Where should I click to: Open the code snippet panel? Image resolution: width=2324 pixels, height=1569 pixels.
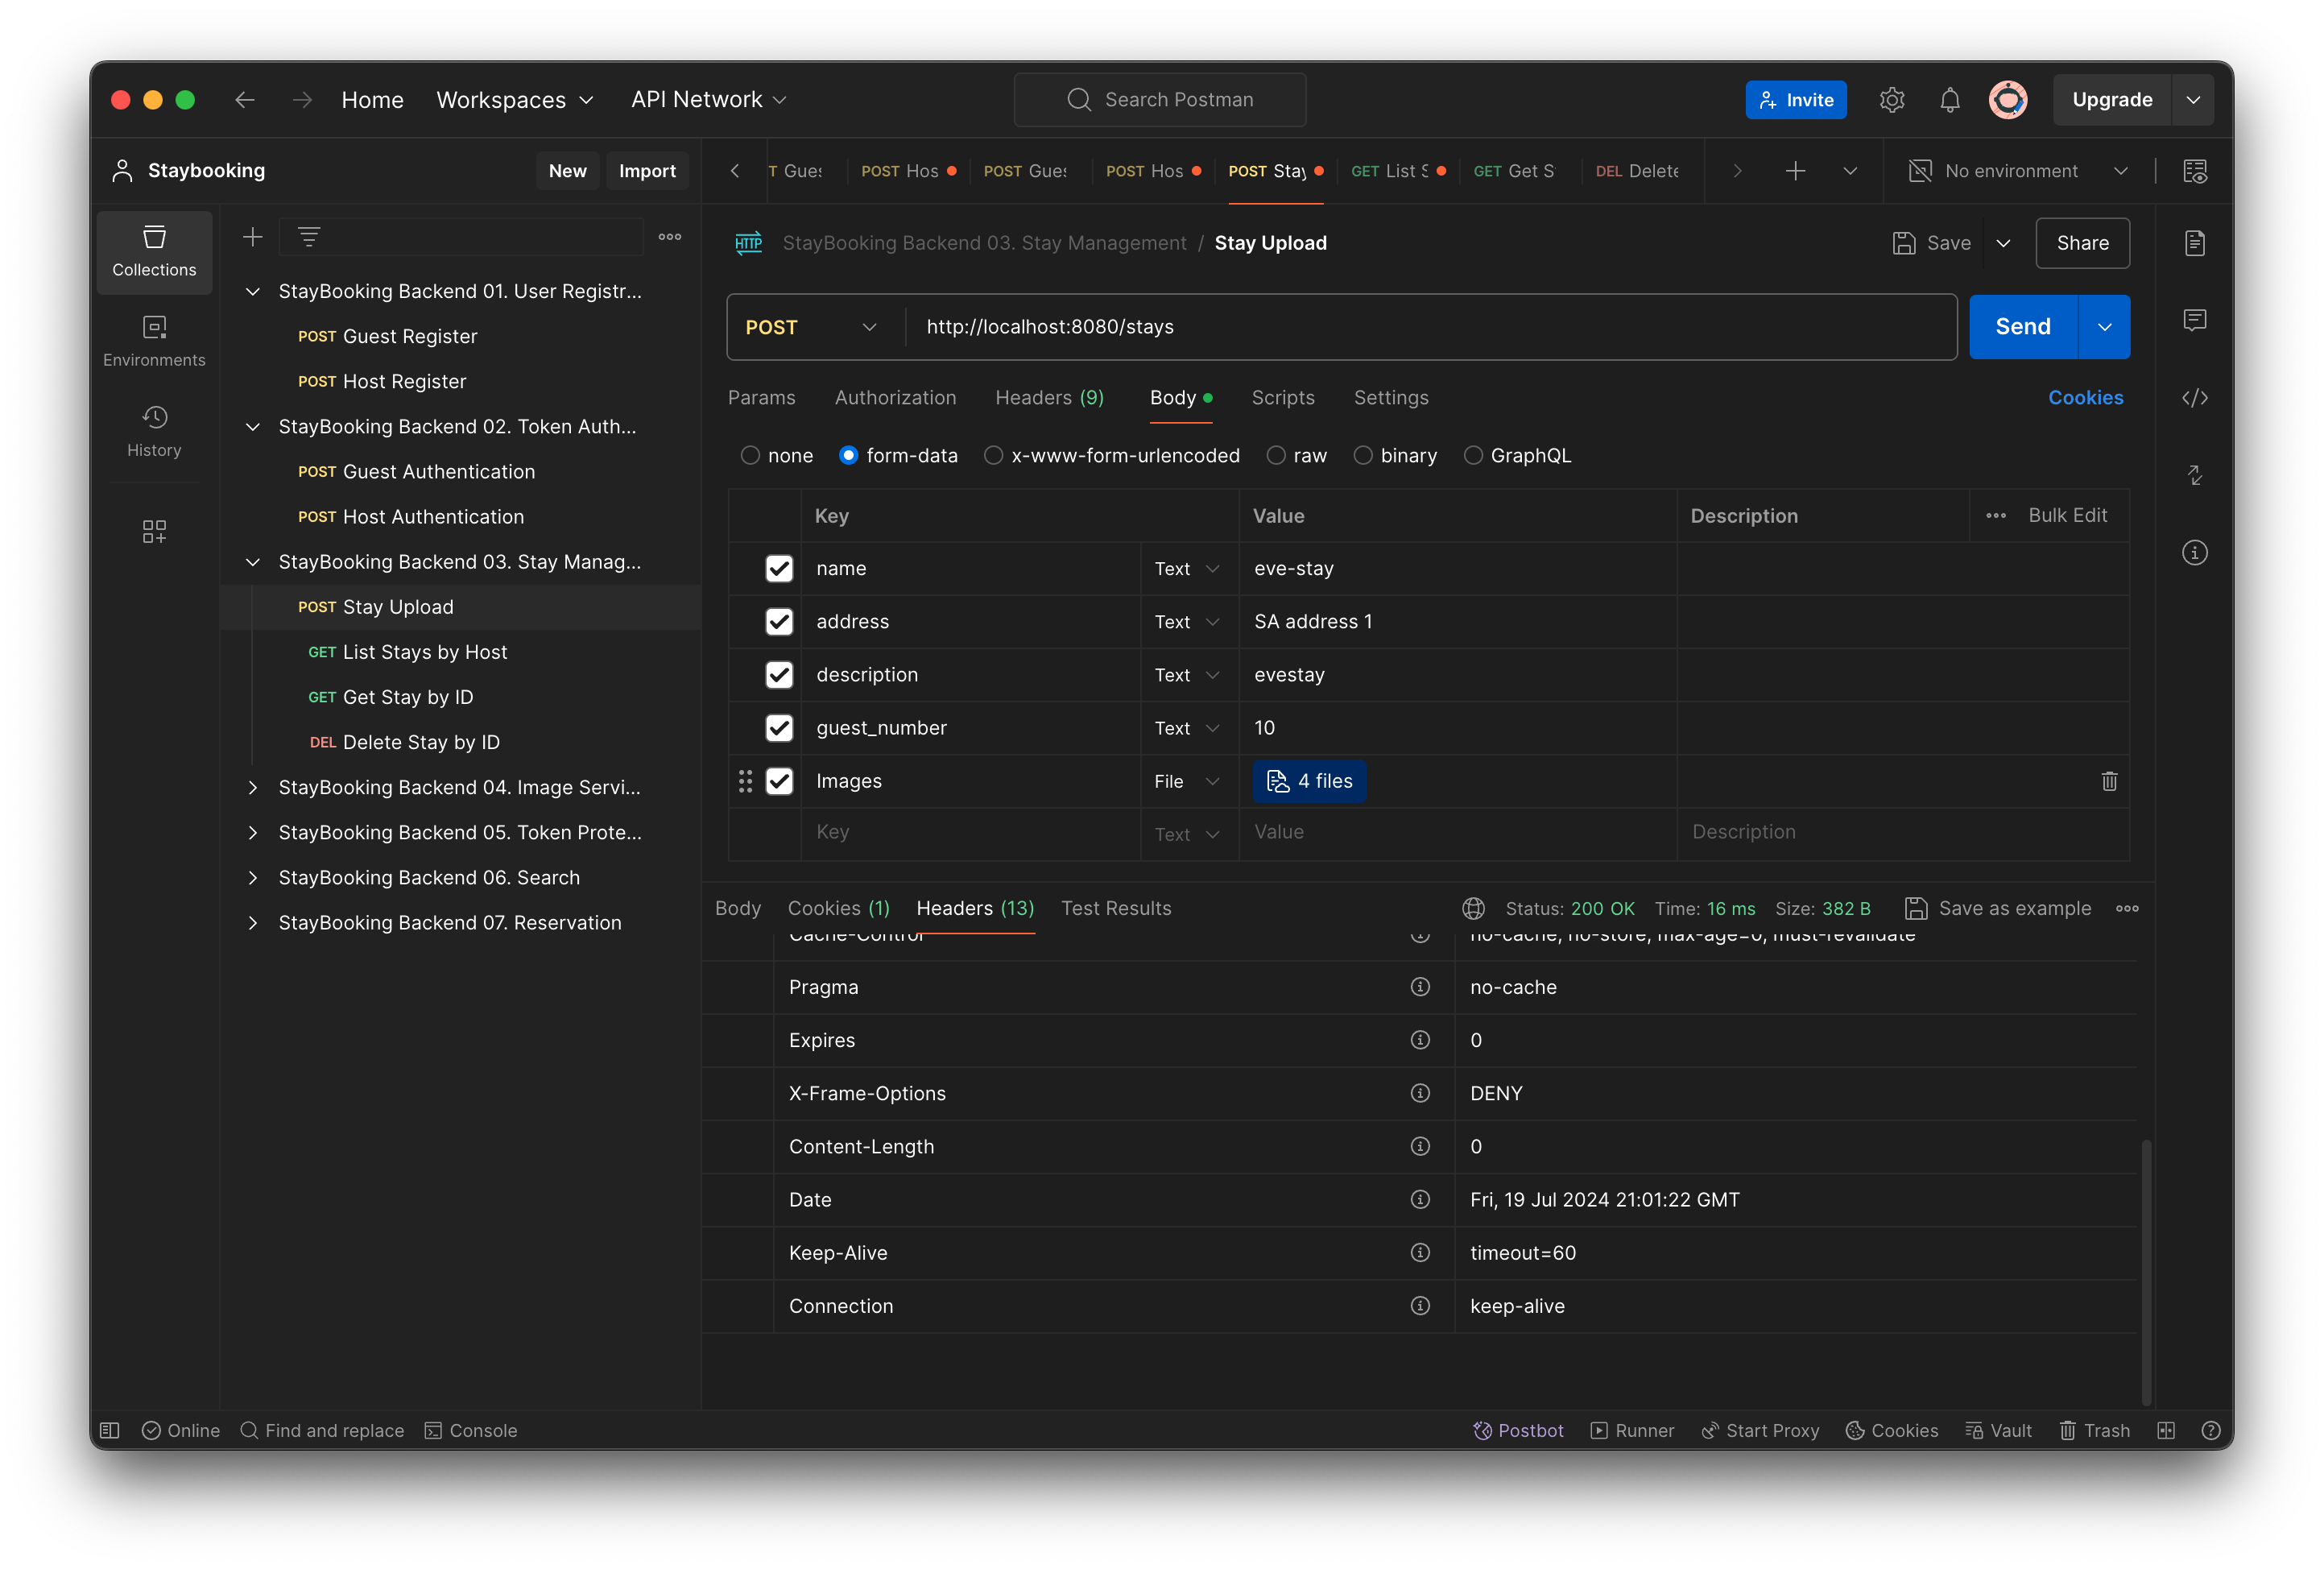(x=2196, y=397)
